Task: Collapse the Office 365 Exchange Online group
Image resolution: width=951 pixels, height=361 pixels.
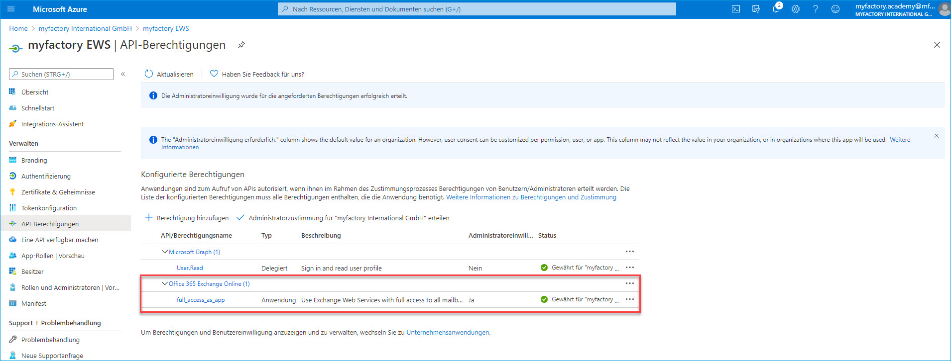Action: (x=164, y=283)
